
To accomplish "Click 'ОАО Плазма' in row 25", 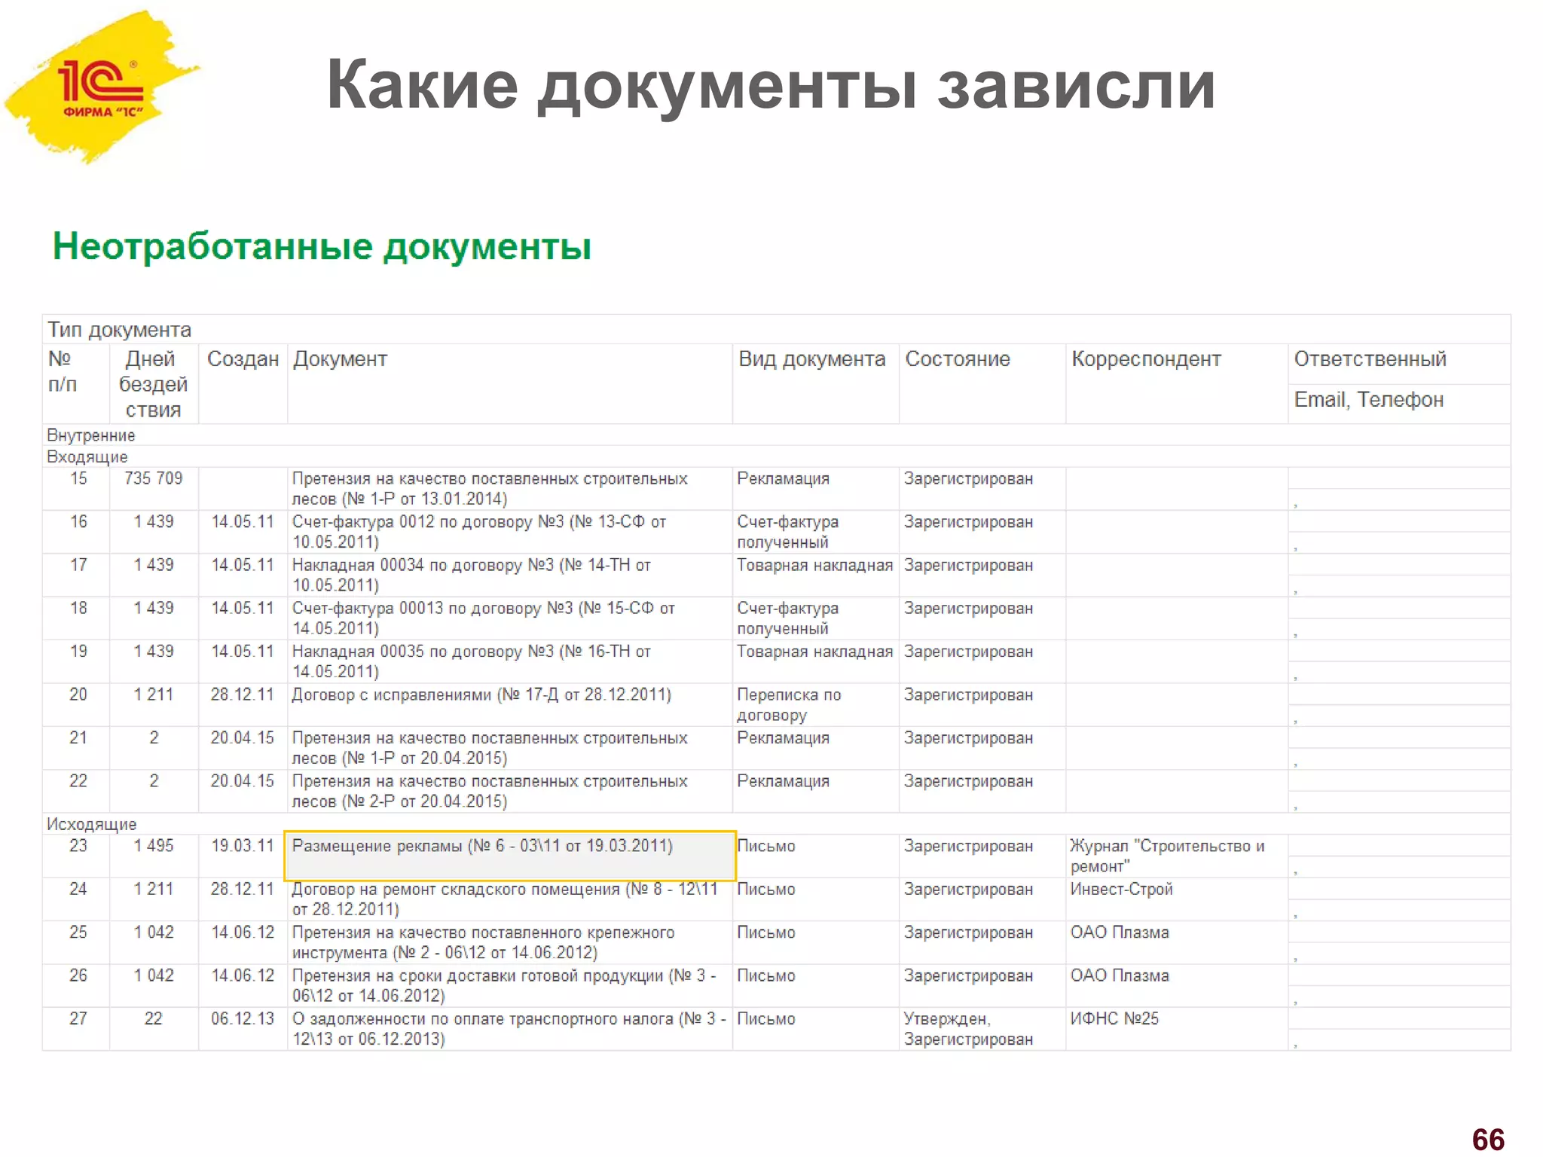I will 1120,933.
